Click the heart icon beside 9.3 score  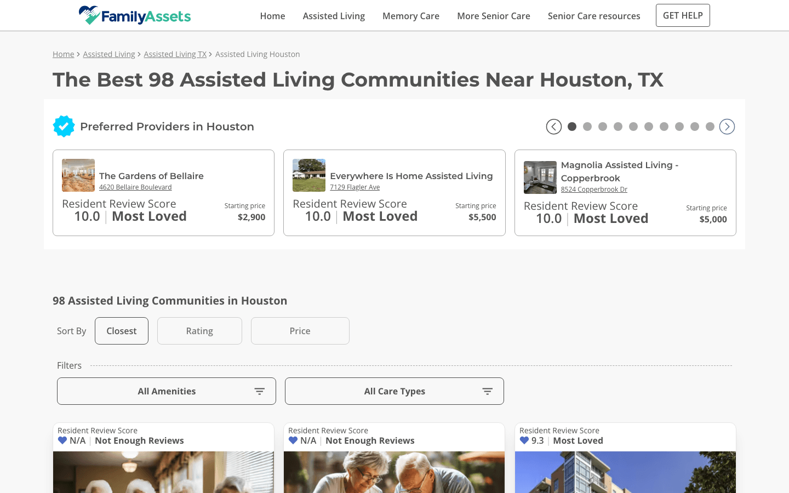(524, 440)
